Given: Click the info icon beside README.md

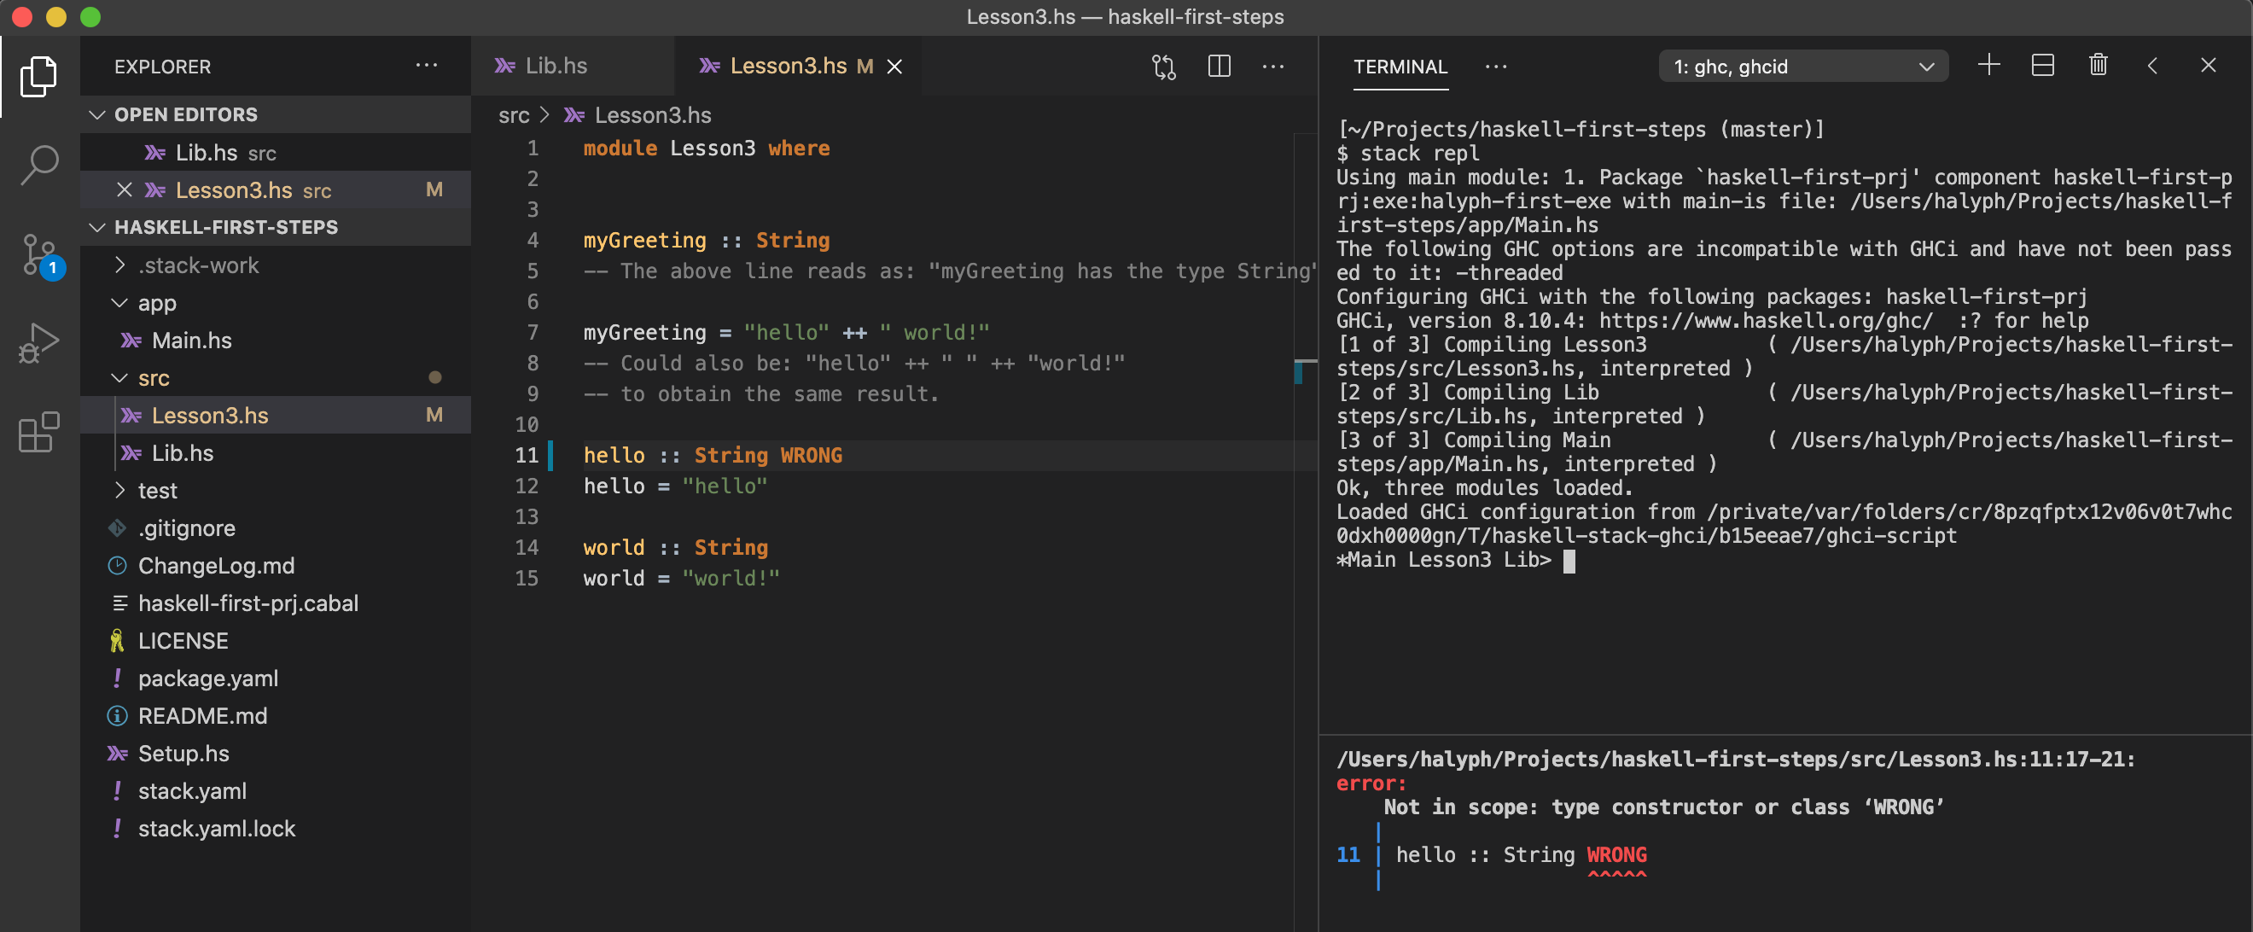Looking at the screenshot, I should (117, 716).
